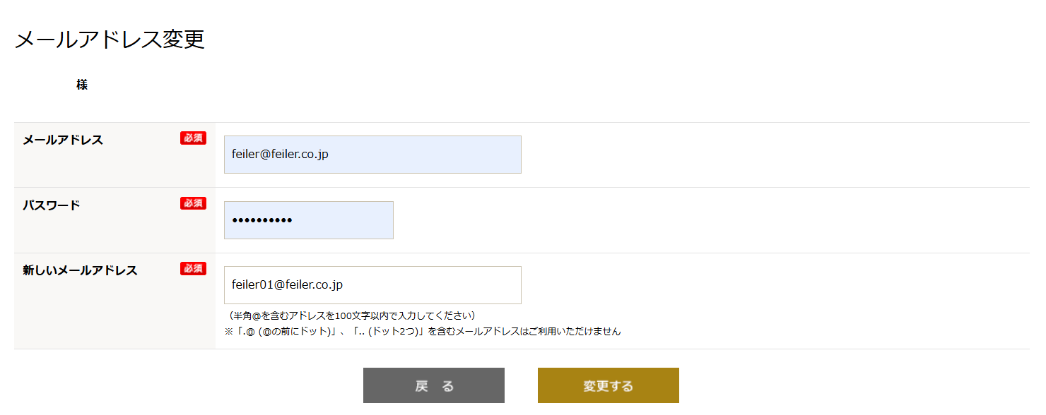This screenshot has width=1046, height=415.
Task: Click the 半角@ 100文字以内 hint text
Action: pyautogui.click(x=351, y=315)
